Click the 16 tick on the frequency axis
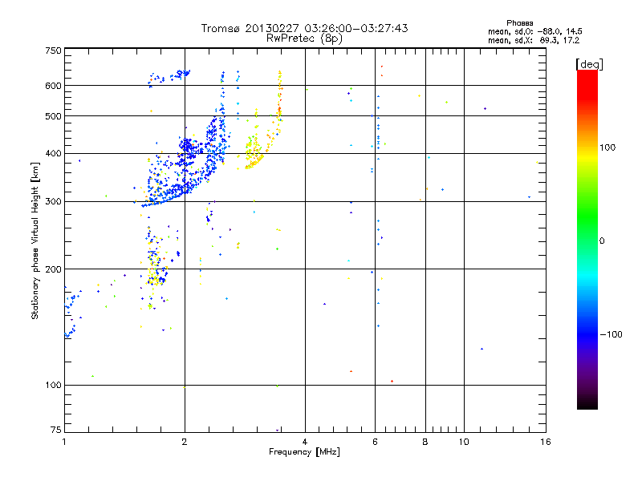 click(x=543, y=442)
